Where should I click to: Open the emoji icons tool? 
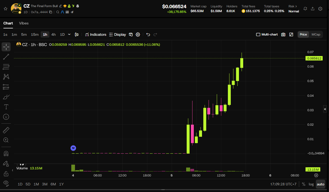pyautogui.click(x=6, y=117)
